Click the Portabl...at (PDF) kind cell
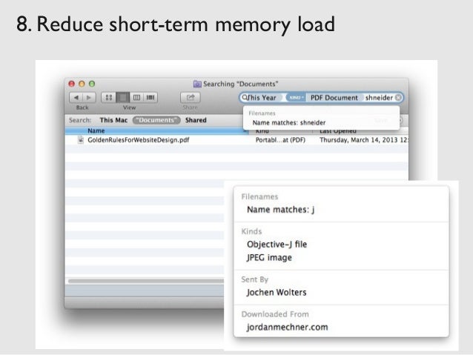Viewport: 473px width, 355px height. (x=280, y=140)
